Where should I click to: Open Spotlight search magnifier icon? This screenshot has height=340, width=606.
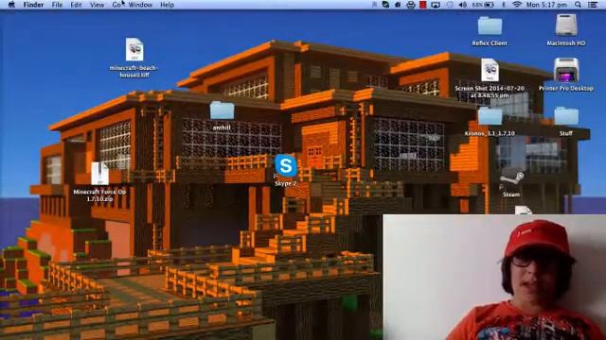pyautogui.click(x=578, y=5)
